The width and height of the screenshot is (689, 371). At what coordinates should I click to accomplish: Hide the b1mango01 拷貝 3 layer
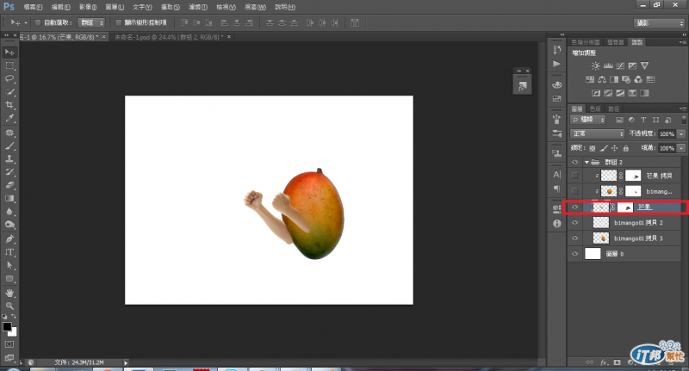point(574,238)
